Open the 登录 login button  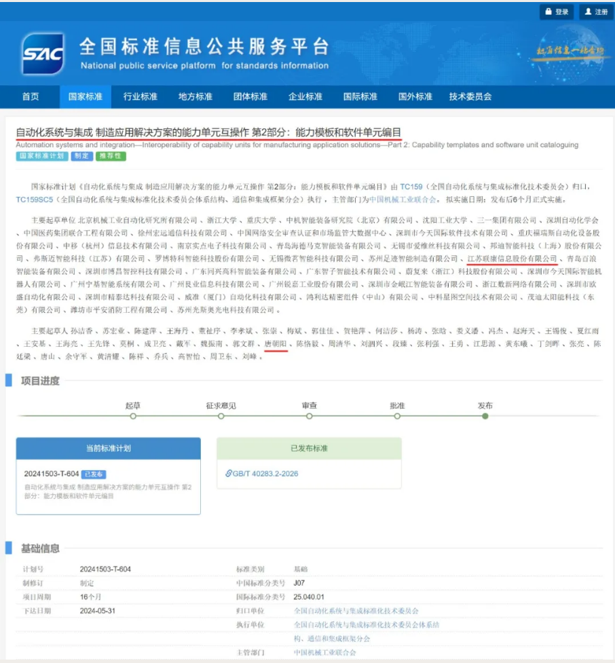[556, 12]
